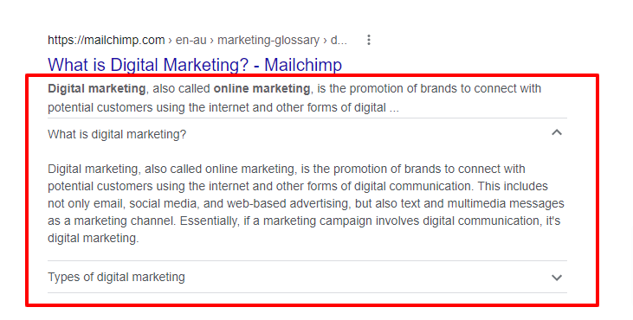The image size is (633, 320).
Task: Click the https://mailchimp.com URL text
Action: click(107, 41)
